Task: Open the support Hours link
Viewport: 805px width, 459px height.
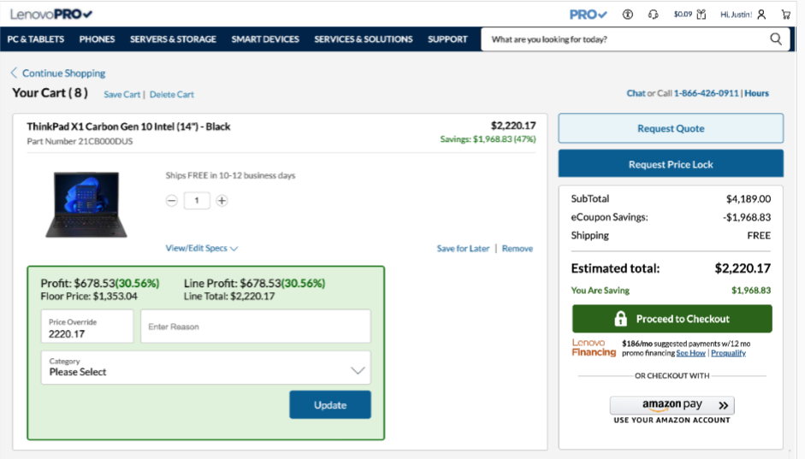Action: (757, 93)
